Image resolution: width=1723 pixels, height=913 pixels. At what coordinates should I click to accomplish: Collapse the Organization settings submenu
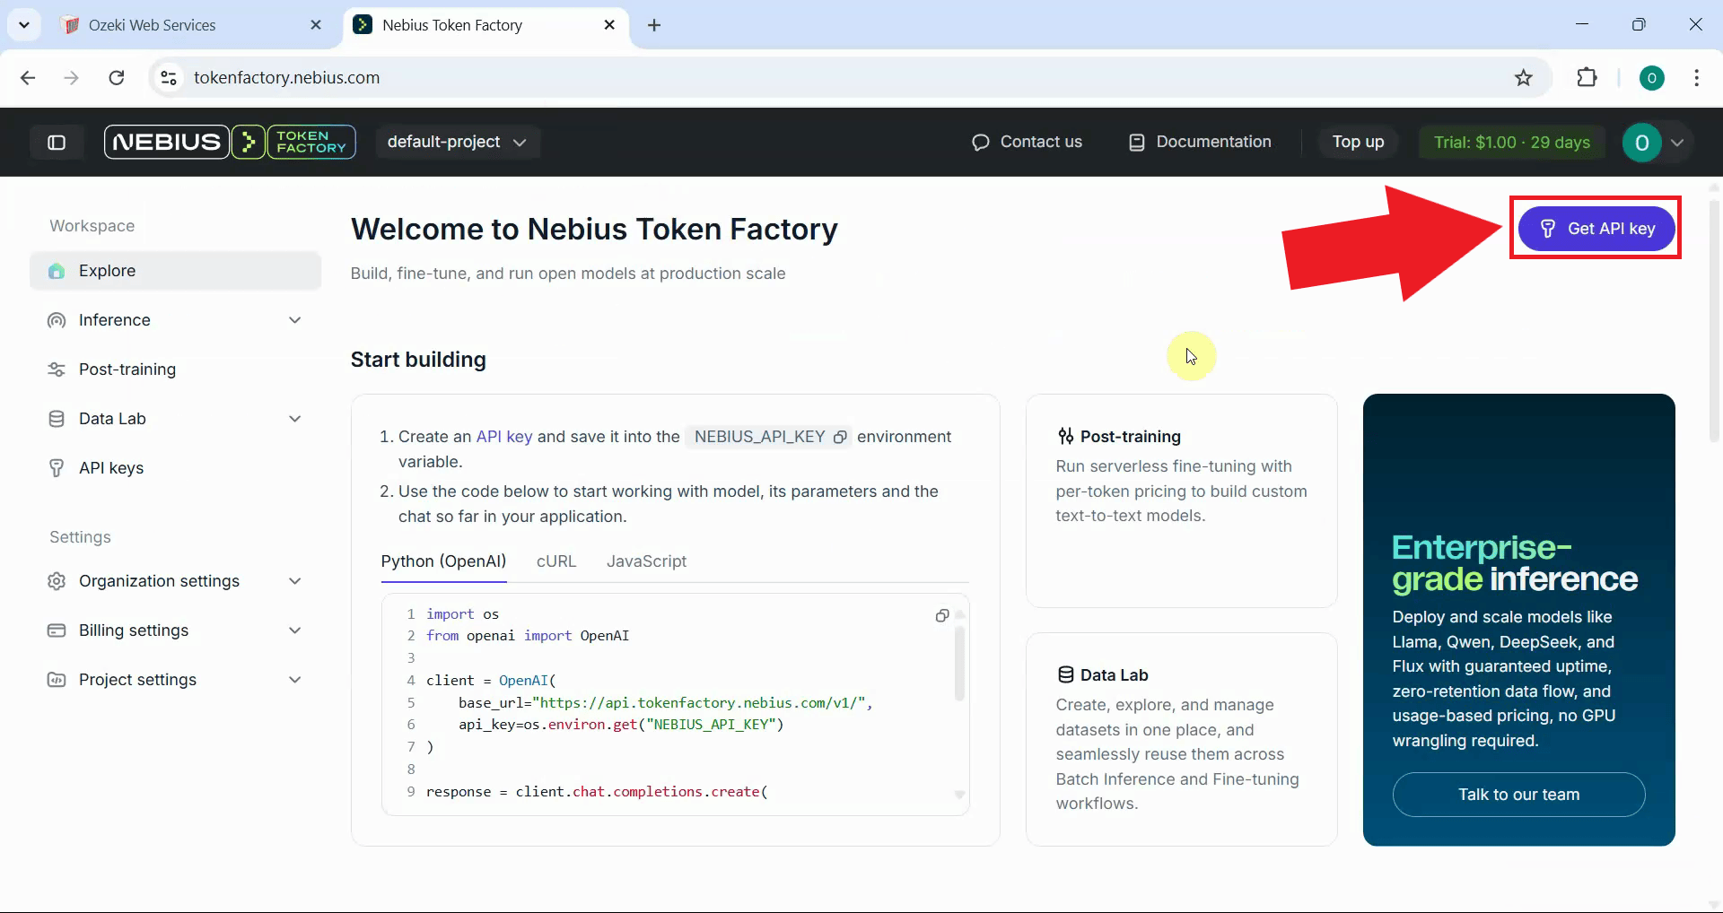click(x=295, y=580)
